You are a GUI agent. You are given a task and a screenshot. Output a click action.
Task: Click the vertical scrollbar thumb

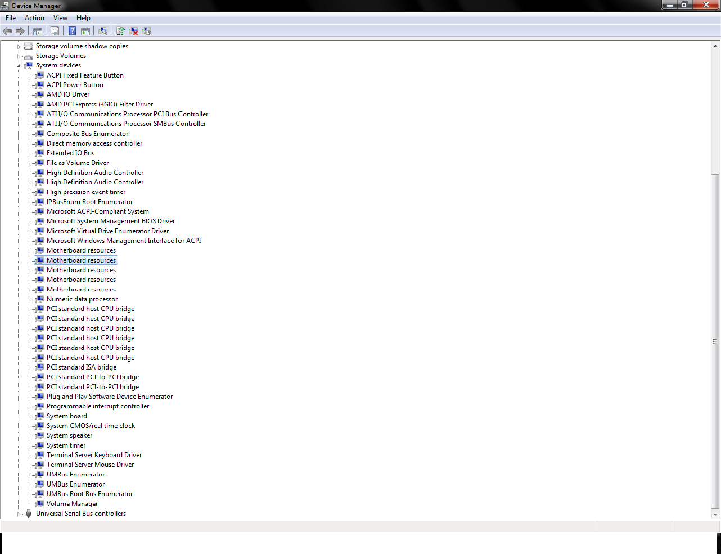tap(715, 341)
